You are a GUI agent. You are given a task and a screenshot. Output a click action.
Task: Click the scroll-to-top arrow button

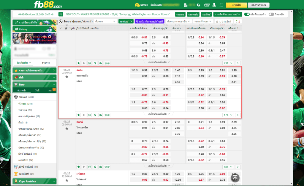coord(235,178)
